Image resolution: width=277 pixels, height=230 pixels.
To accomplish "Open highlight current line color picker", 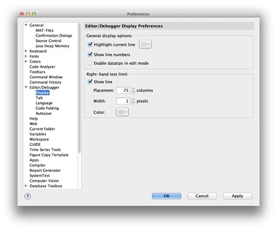I will pyautogui.click(x=146, y=44).
